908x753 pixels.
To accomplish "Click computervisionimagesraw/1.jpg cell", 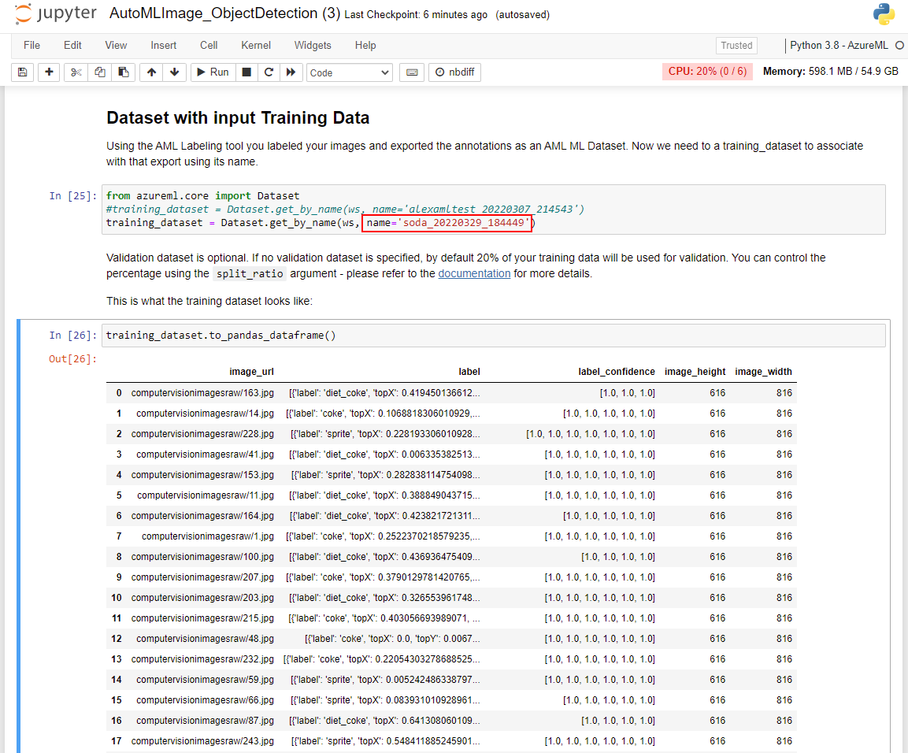I will point(208,536).
